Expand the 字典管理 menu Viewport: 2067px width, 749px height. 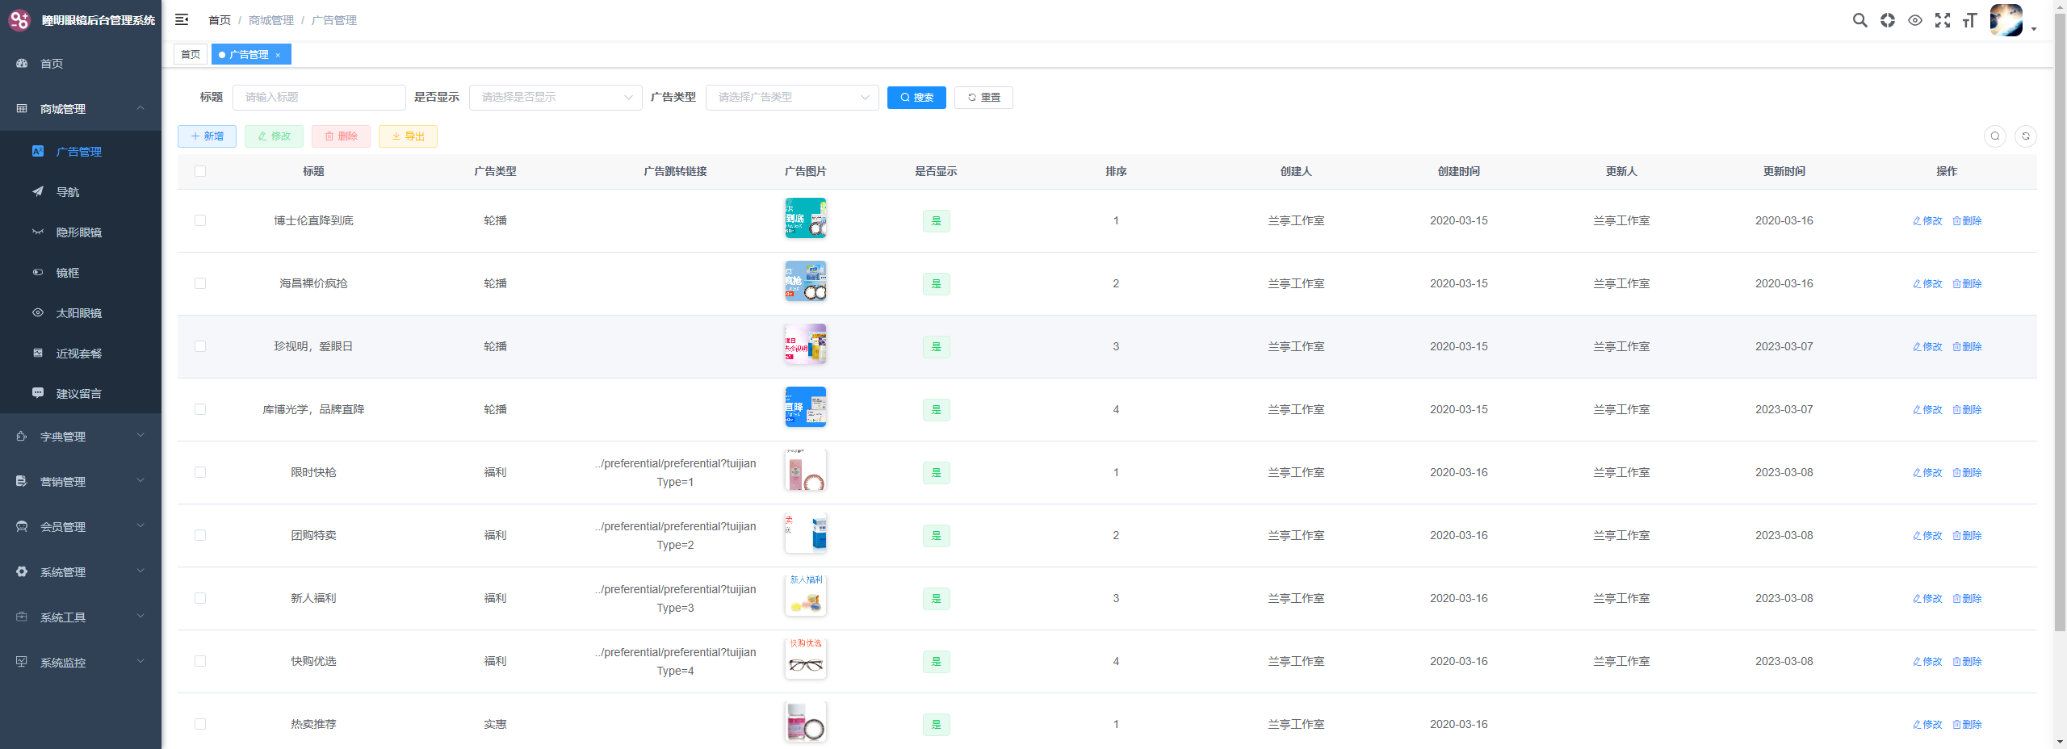[81, 436]
